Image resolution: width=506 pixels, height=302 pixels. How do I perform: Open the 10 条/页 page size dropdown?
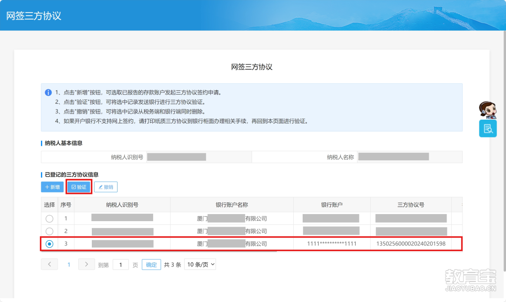[200, 265]
